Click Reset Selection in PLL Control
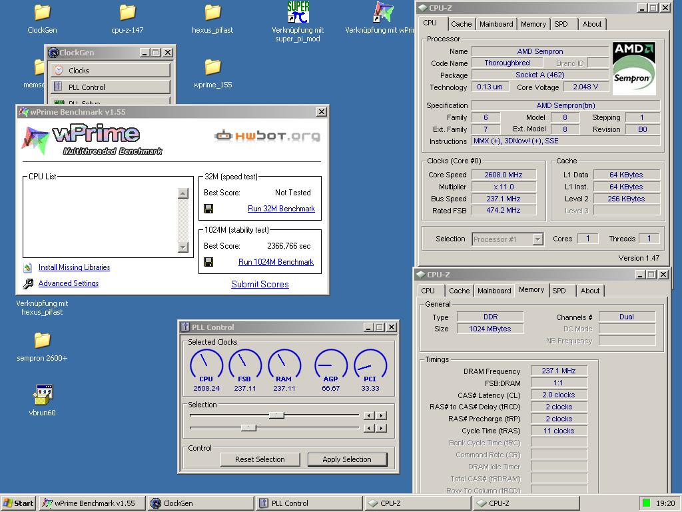This screenshot has width=682, height=512. point(260,459)
